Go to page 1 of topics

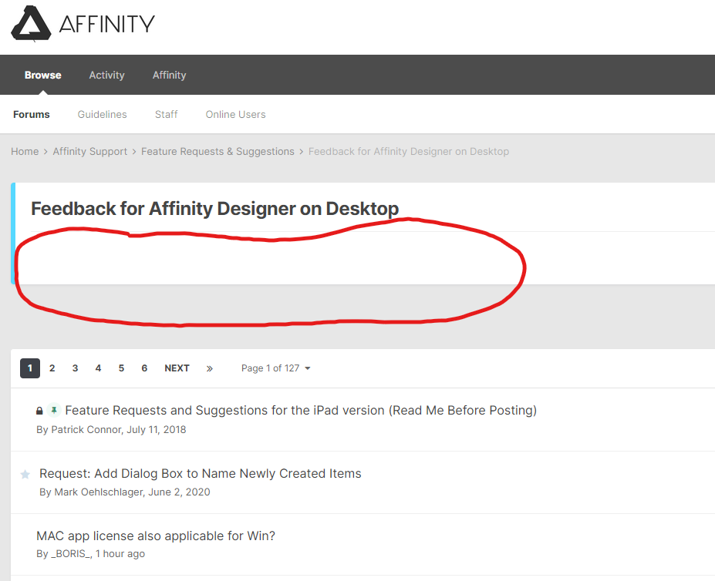click(x=30, y=368)
